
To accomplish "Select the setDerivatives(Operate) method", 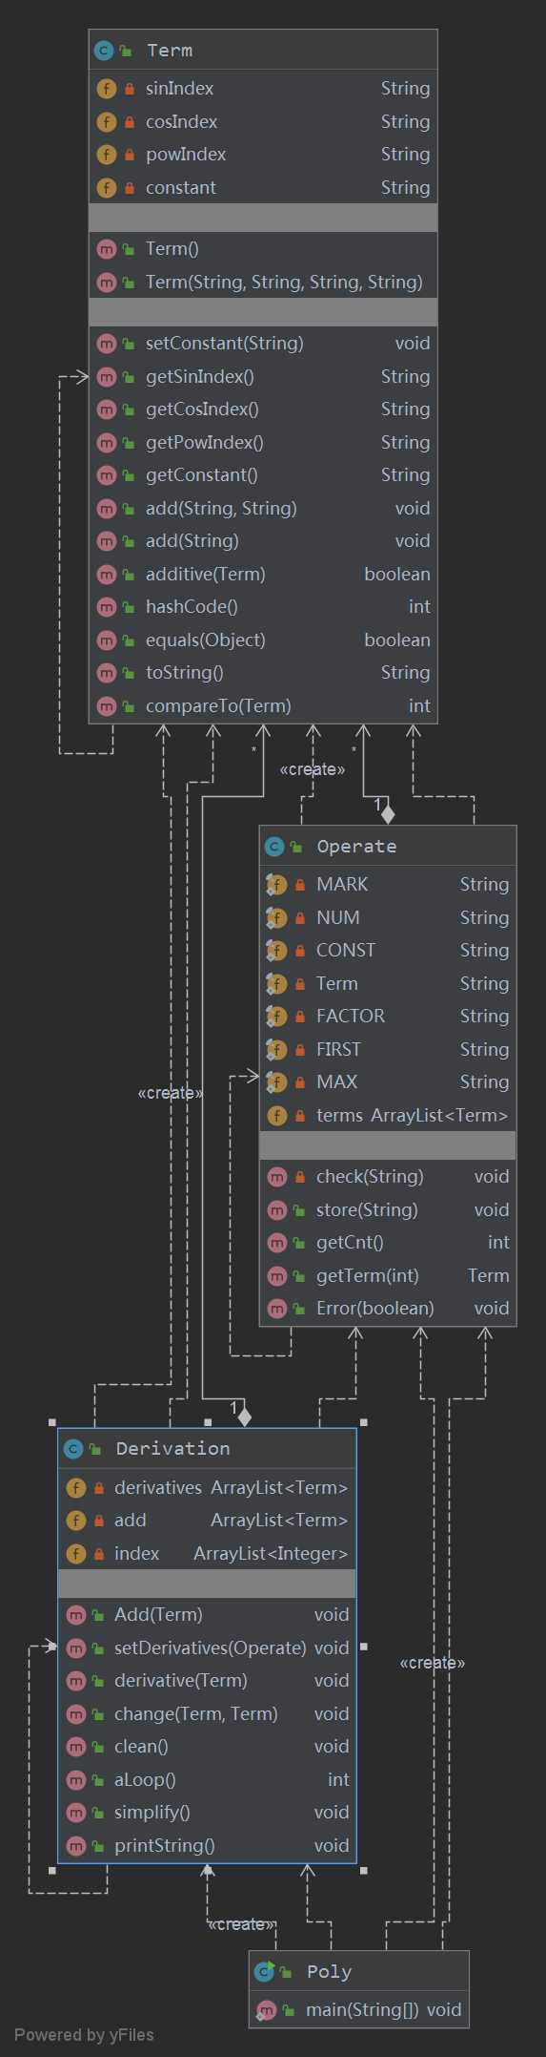I will tap(207, 1648).
